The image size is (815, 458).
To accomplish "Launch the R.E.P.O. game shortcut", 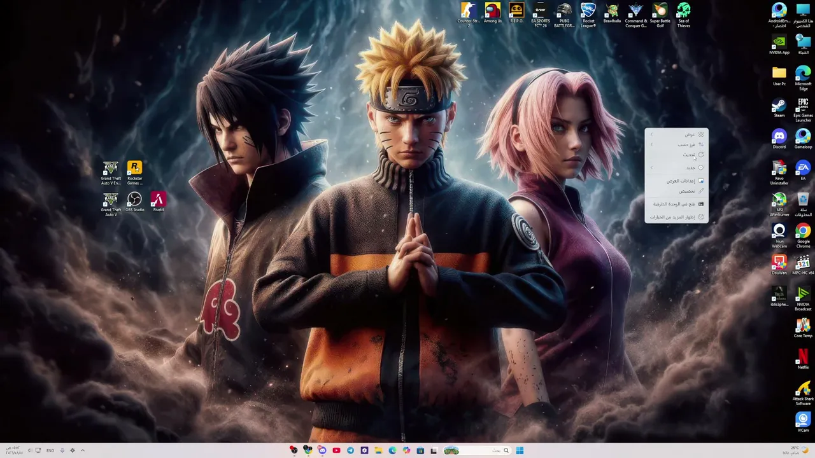I will coord(516,13).
